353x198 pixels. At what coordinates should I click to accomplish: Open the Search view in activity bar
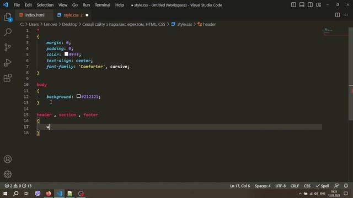point(8,32)
